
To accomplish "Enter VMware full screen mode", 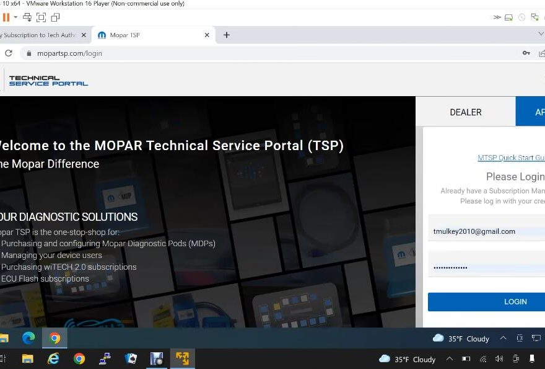I will (x=41, y=17).
